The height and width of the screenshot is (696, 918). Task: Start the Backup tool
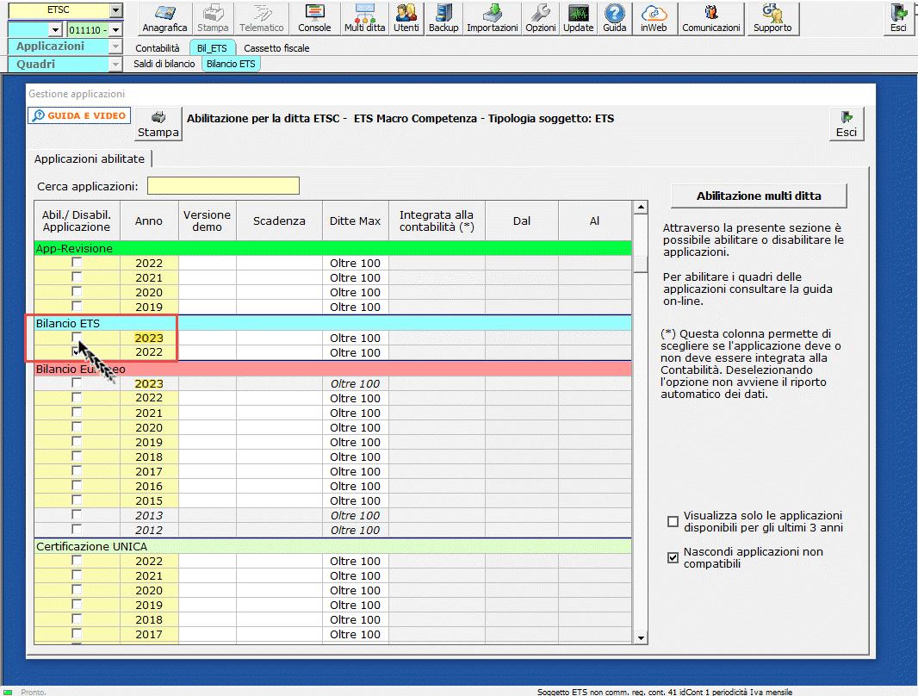coord(443,18)
